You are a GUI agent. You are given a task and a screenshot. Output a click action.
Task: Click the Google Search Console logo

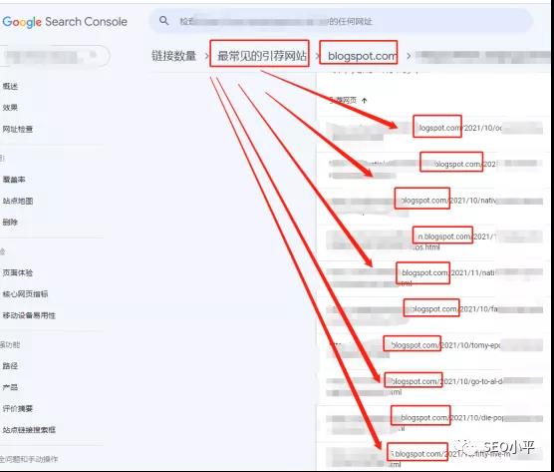click(x=65, y=22)
